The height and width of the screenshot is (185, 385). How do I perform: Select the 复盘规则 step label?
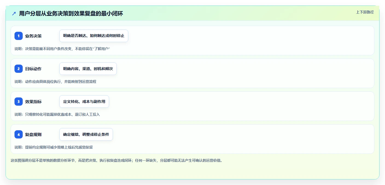pyautogui.click(x=33, y=134)
